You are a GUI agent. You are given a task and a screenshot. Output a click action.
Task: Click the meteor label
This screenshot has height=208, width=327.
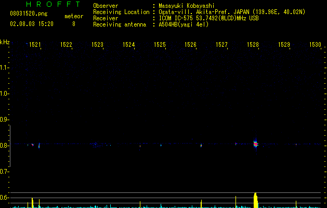pyautogui.click(x=74, y=16)
